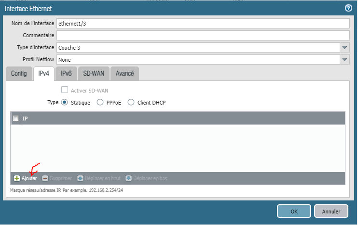Click the Profil Netflow None field
Image resolution: width=358 pixels, height=225 pixels.
point(198,60)
